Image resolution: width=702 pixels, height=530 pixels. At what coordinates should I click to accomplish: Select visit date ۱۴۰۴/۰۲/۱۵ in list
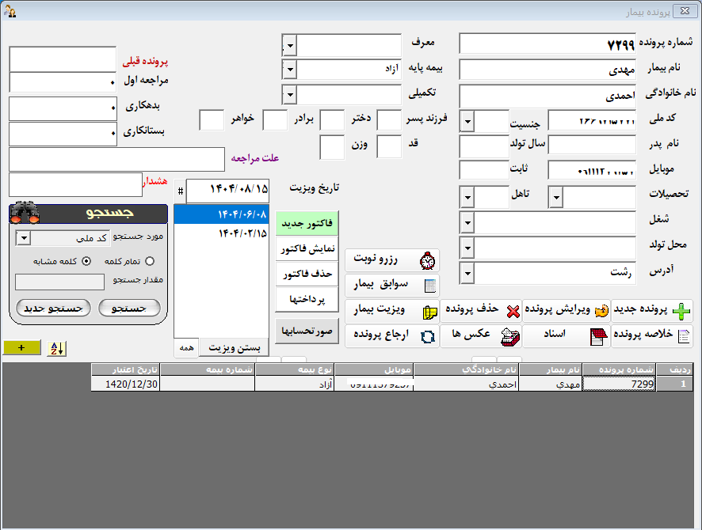pyautogui.click(x=221, y=233)
